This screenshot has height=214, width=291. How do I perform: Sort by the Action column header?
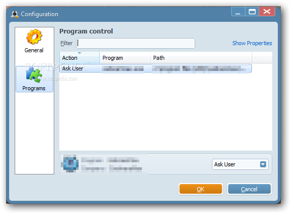coord(80,58)
